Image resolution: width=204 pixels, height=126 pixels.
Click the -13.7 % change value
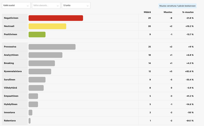pos(190,34)
